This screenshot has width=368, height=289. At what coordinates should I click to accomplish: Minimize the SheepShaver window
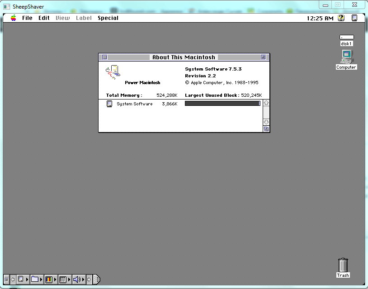pyautogui.click(x=326, y=5)
